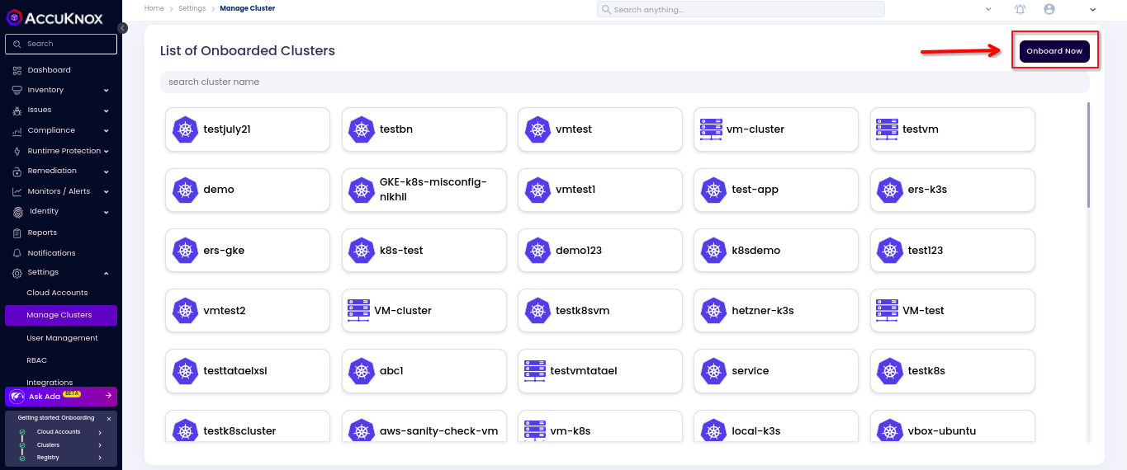Screen dimensions: 1127x470
Task: Open the demo cluster card
Action: 248,190
